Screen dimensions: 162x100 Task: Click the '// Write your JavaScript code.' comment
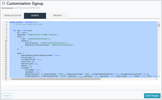[x=28, y=24]
